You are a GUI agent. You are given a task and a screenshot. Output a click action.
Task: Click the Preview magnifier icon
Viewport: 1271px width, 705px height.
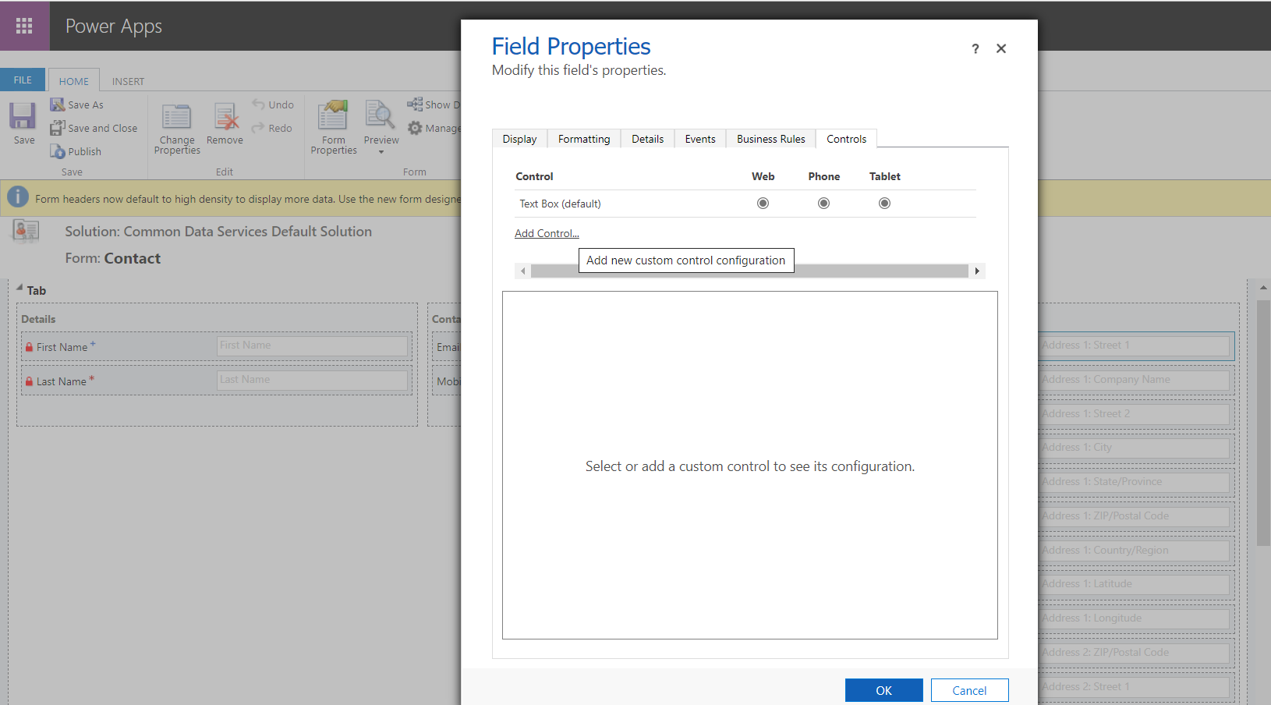[x=381, y=115]
